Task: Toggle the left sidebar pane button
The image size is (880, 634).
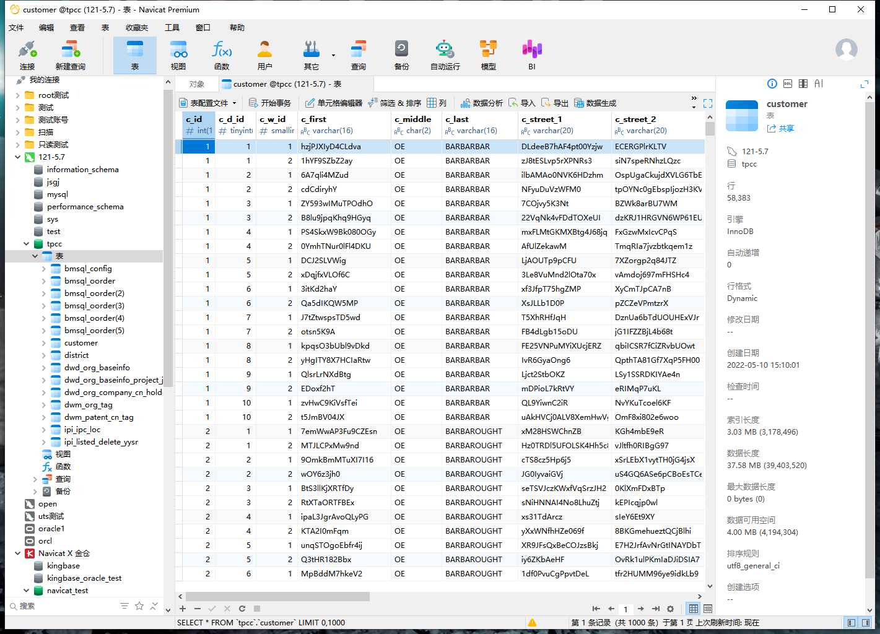Action: [x=852, y=623]
